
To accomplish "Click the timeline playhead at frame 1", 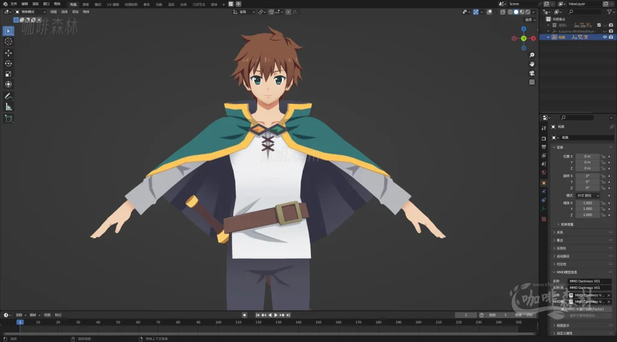I will coord(20,322).
